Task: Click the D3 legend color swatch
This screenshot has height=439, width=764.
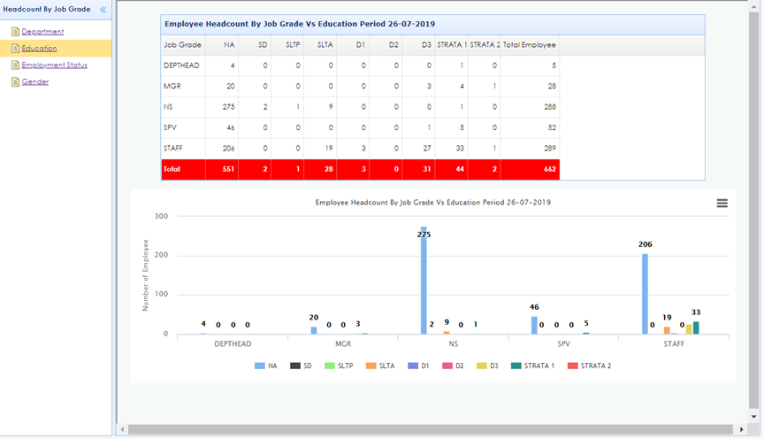Action: pyautogui.click(x=483, y=366)
